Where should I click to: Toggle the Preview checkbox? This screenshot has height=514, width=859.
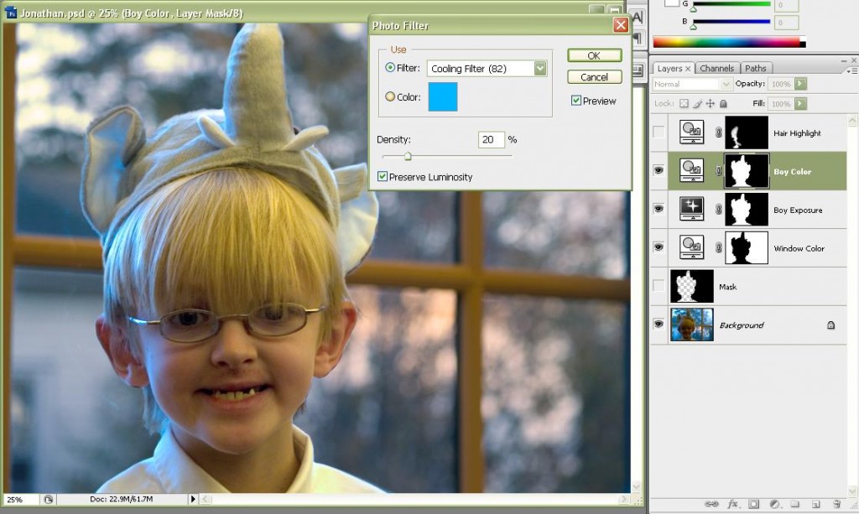coord(576,100)
